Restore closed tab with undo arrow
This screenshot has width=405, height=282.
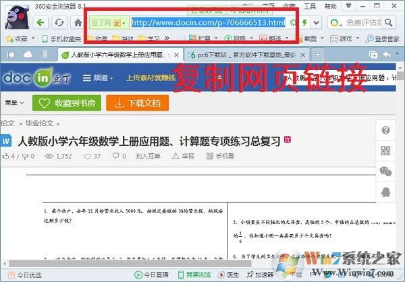click(x=387, y=54)
